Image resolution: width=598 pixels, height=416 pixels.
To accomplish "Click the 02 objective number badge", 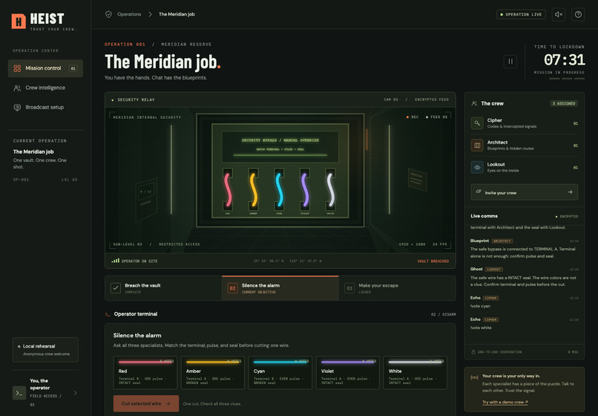I will [x=232, y=288].
